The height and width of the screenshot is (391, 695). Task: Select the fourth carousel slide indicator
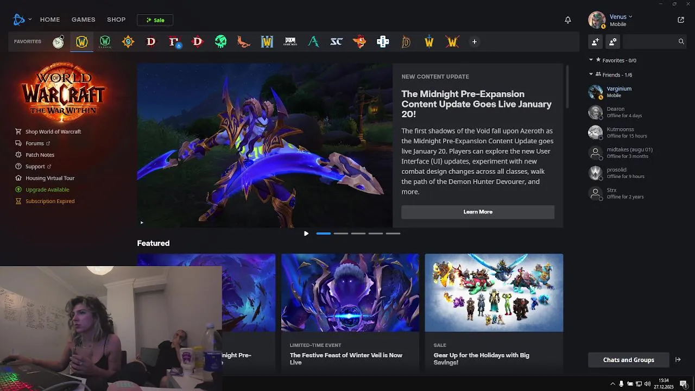(376, 234)
